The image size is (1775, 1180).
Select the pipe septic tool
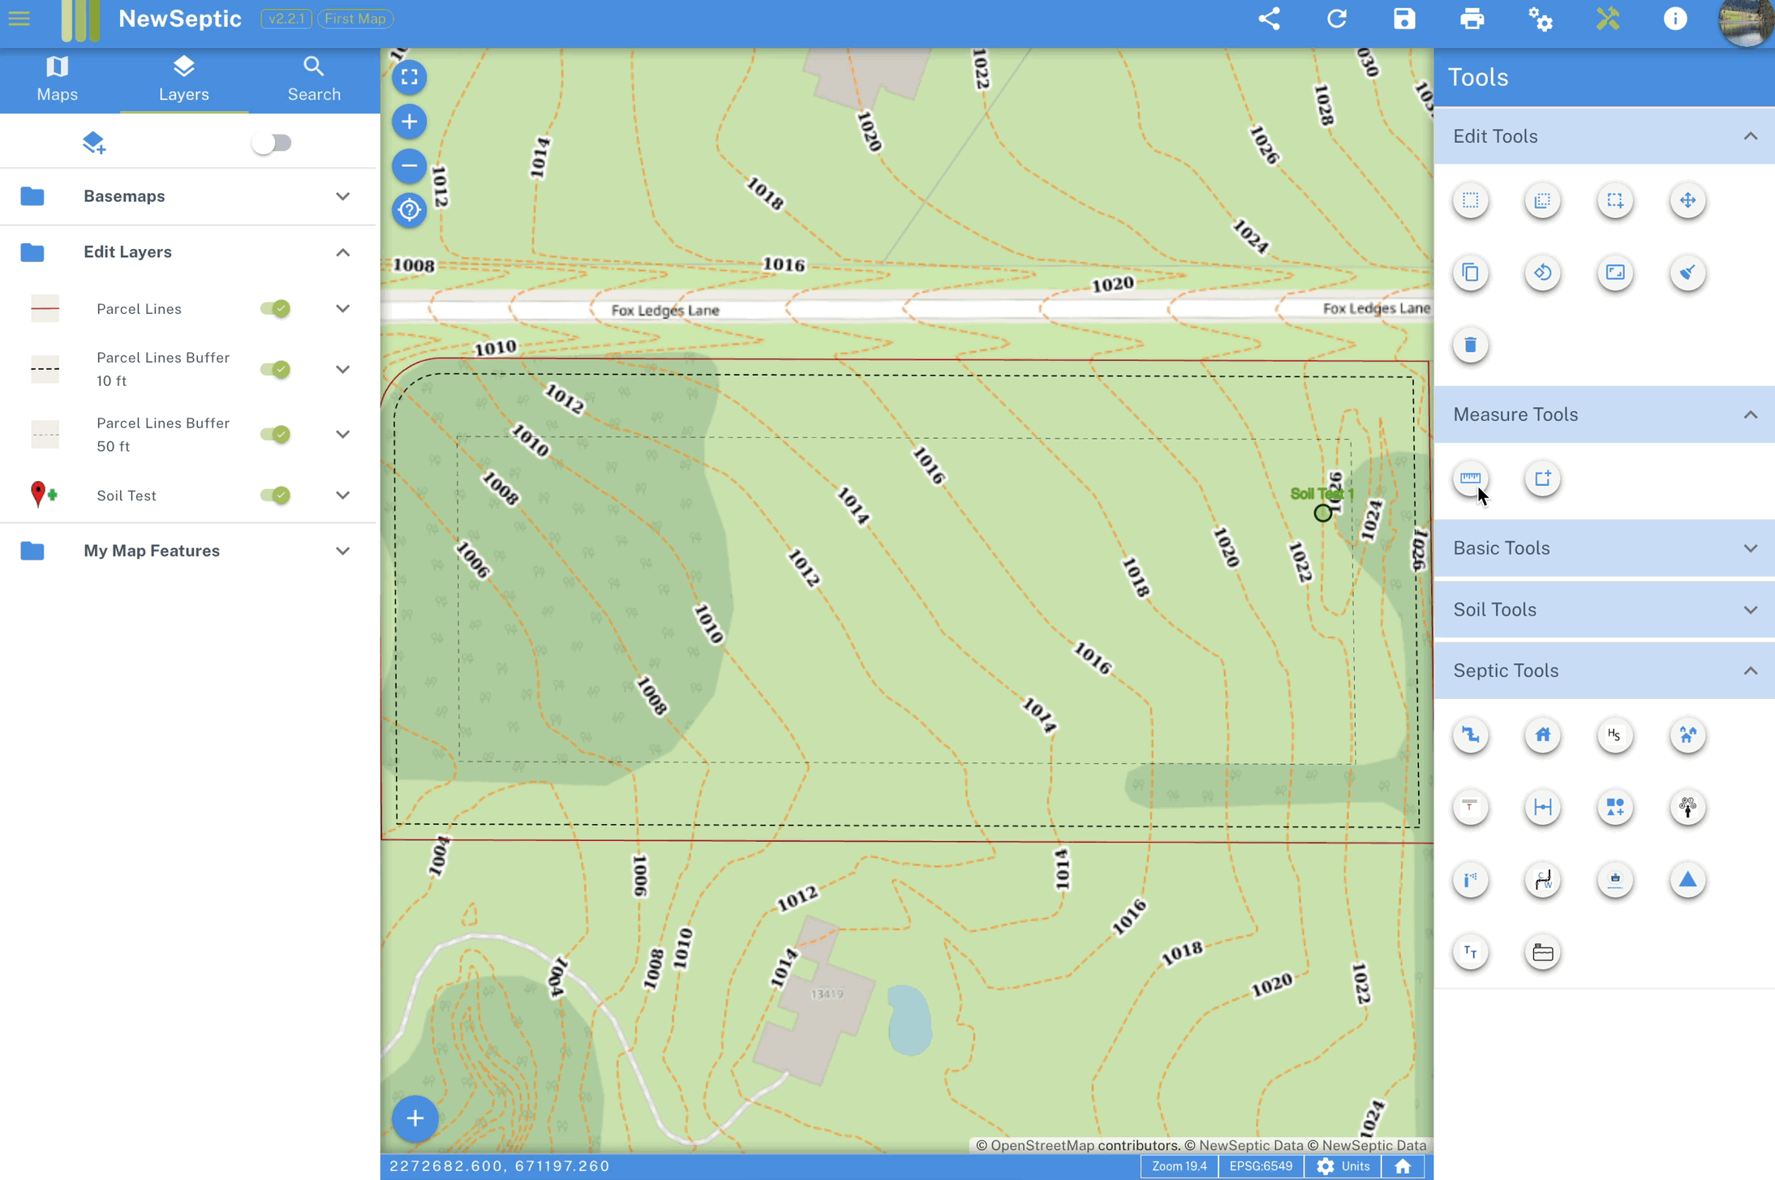point(1470,735)
